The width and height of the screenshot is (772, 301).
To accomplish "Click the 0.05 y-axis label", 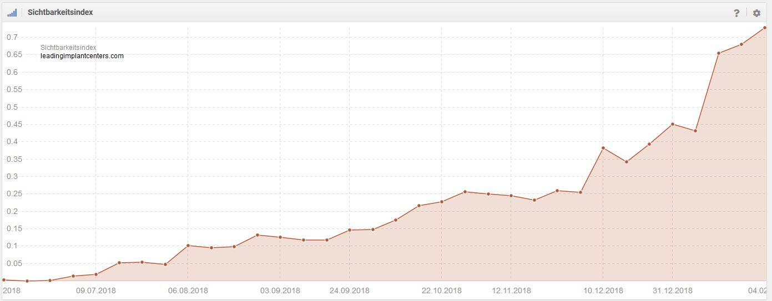I will coord(14,263).
